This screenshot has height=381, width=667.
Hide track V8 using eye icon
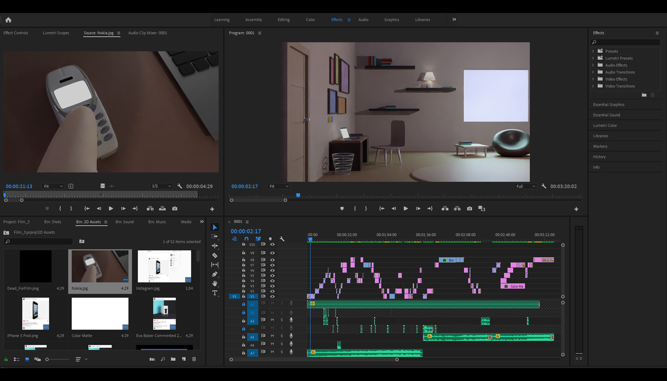click(x=273, y=260)
